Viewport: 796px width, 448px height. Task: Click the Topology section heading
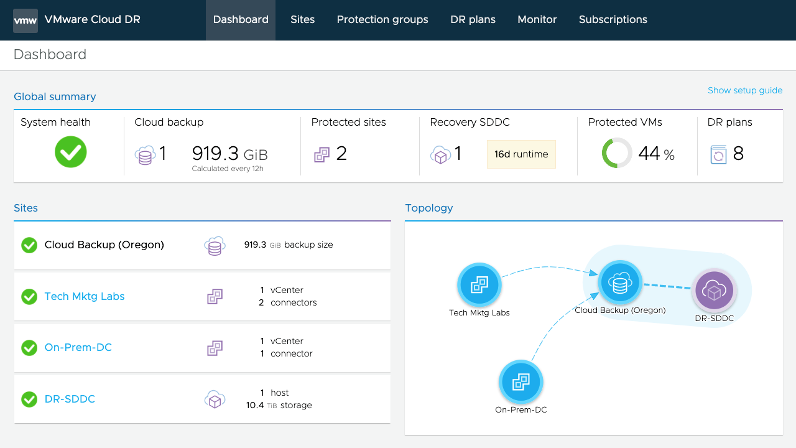(429, 208)
